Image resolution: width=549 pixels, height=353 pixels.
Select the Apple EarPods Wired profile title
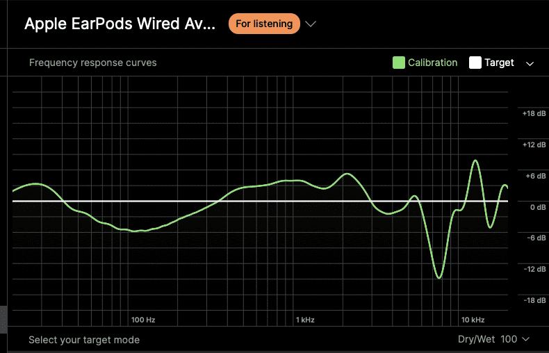pyautogui.click(x=120, y=24)
